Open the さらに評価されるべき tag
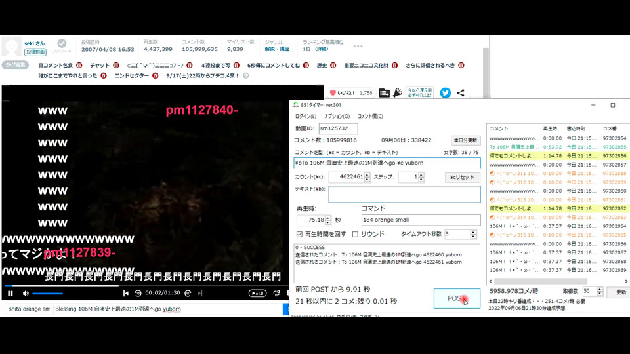 click(x=430, y=65)
